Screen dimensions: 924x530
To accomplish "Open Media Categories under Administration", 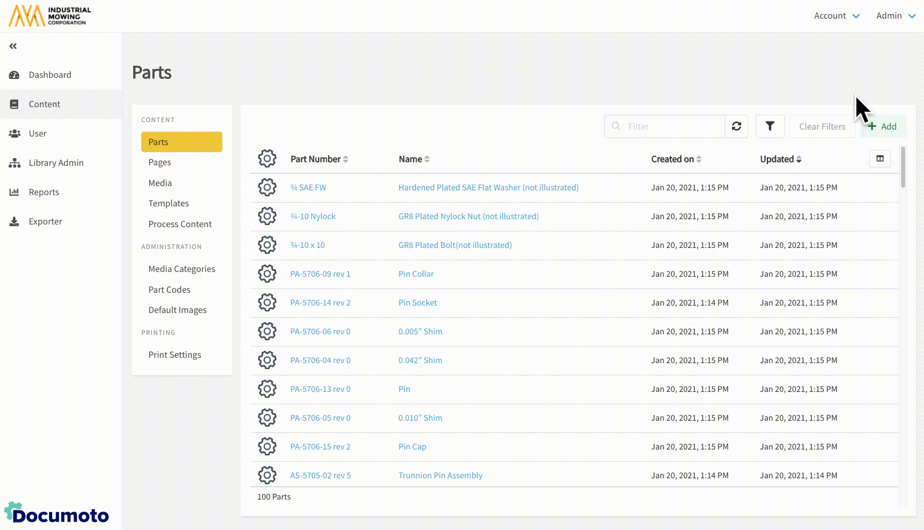I will click(182, 269).
